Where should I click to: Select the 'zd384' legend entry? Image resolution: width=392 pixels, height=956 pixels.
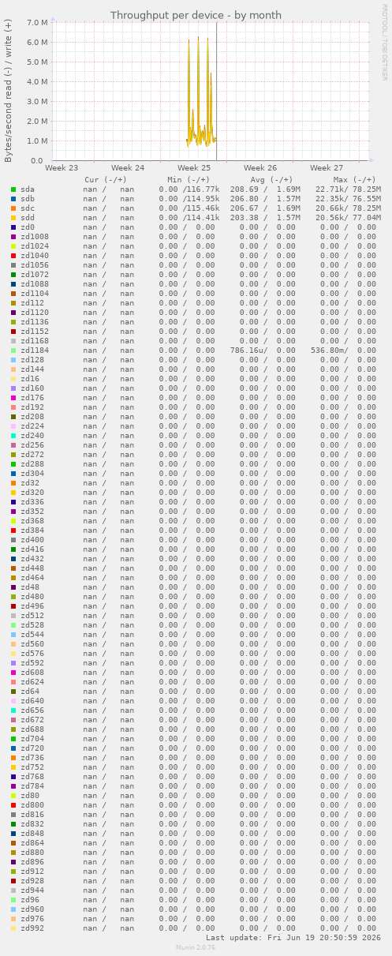tap(32, 530)
